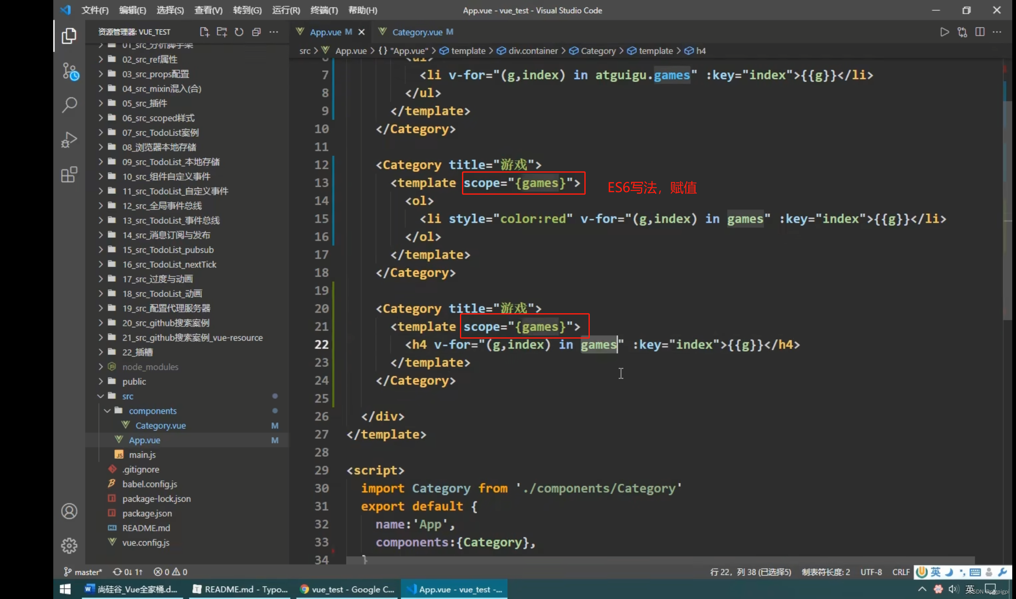Change UTF-8 encoding in status bar

coord(871,572)
